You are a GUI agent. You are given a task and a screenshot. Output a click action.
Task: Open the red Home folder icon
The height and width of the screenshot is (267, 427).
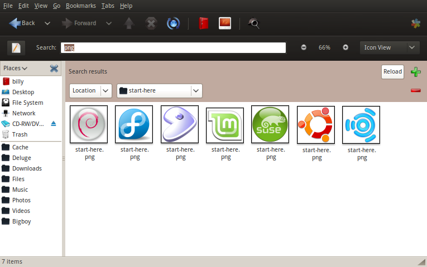204,23
